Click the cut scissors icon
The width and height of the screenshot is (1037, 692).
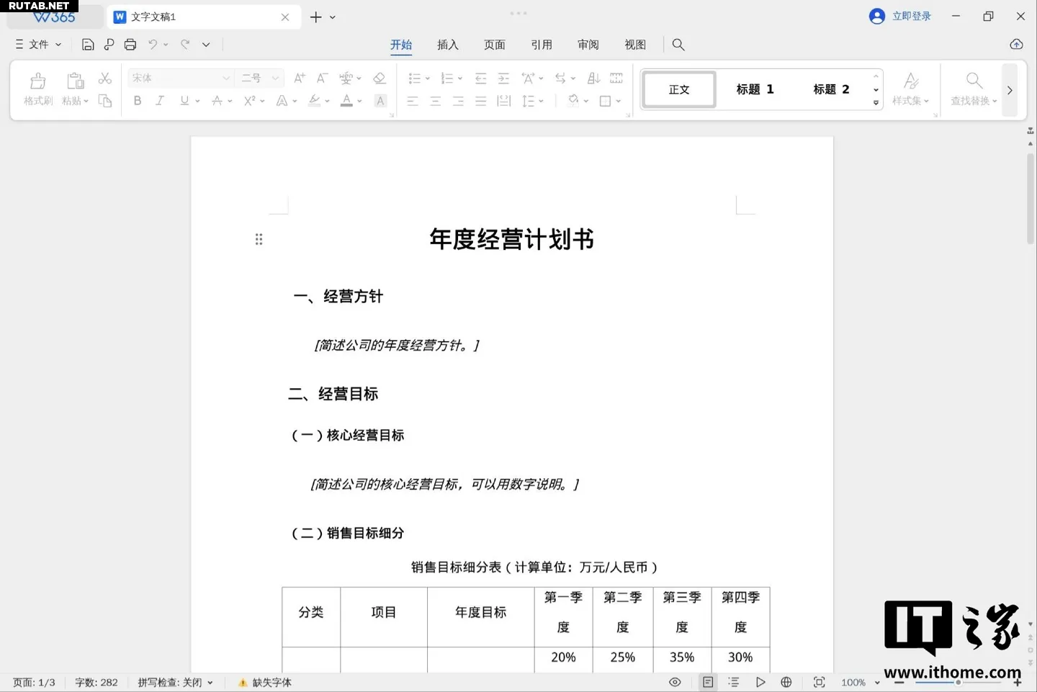[105, 78]
